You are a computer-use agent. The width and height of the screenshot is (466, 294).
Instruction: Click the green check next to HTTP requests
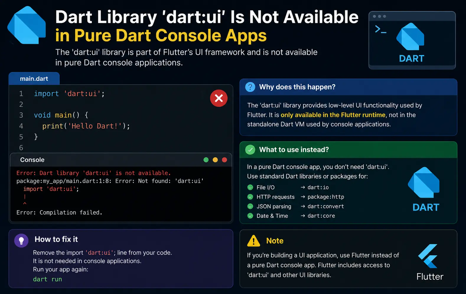250,197
